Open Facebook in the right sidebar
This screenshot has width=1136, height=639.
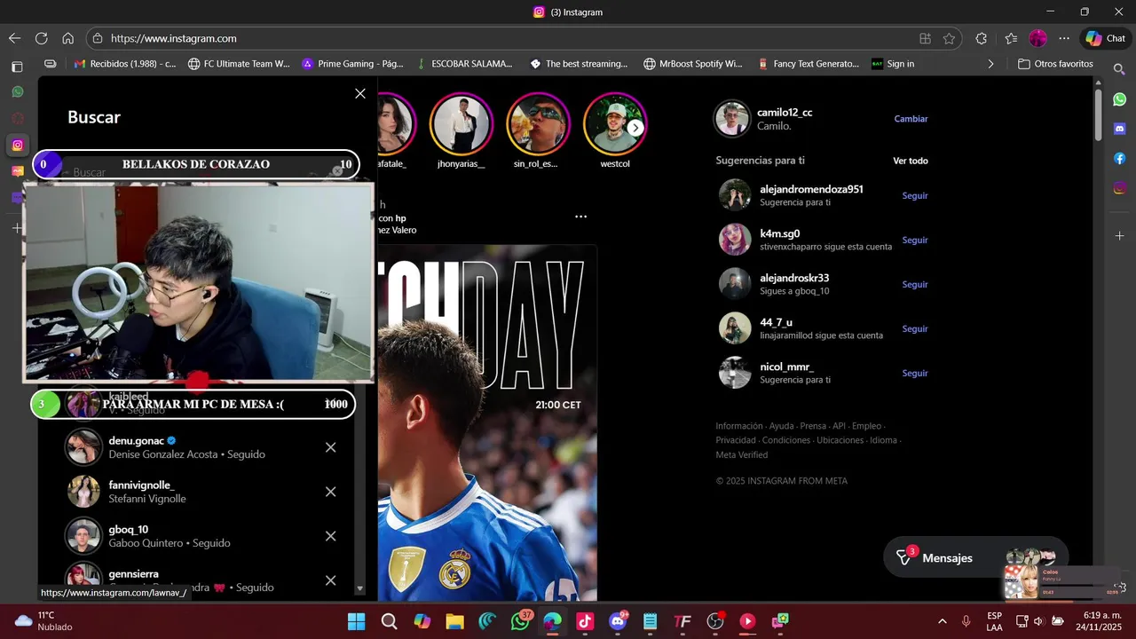tap(1120, 158)
